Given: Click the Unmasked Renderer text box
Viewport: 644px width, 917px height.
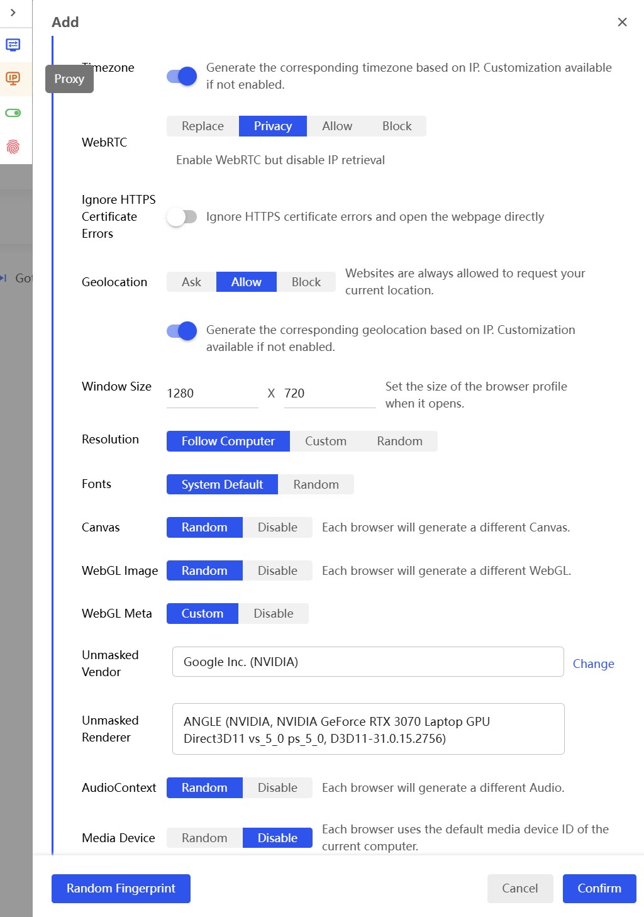Looking at the screenshot, I should point(368,730).
